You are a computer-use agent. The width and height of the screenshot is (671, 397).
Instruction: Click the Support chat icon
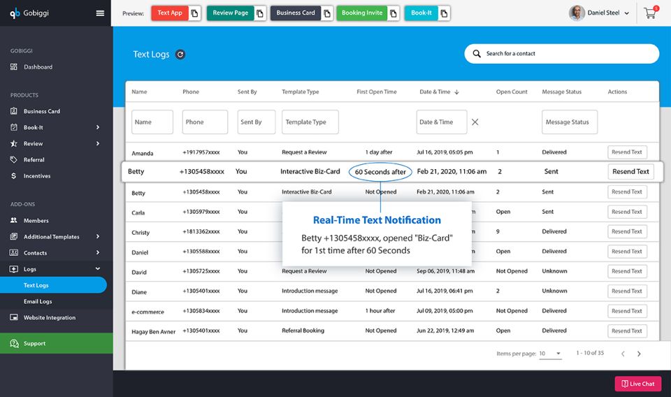tap(14, 343)
